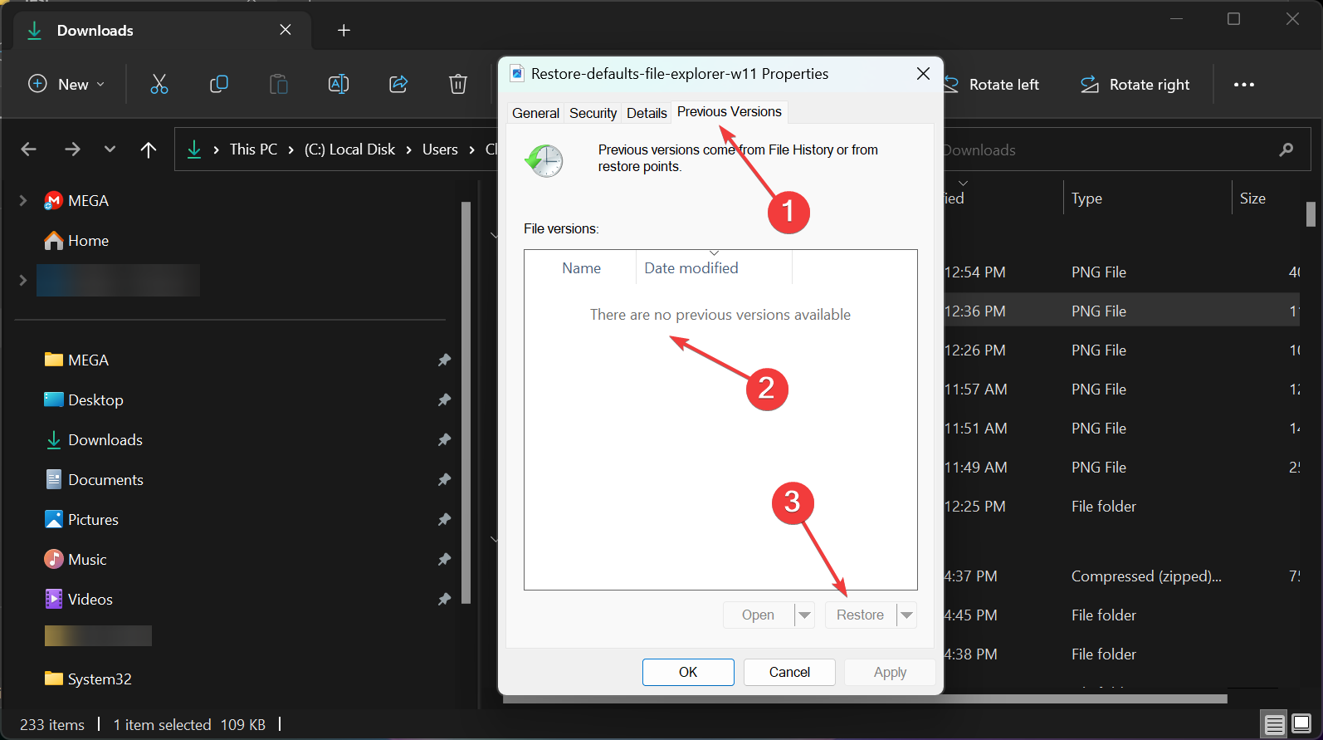Go up one folder level arrow
Viewport: 1323px width, 740px height.
coord(149,149)
